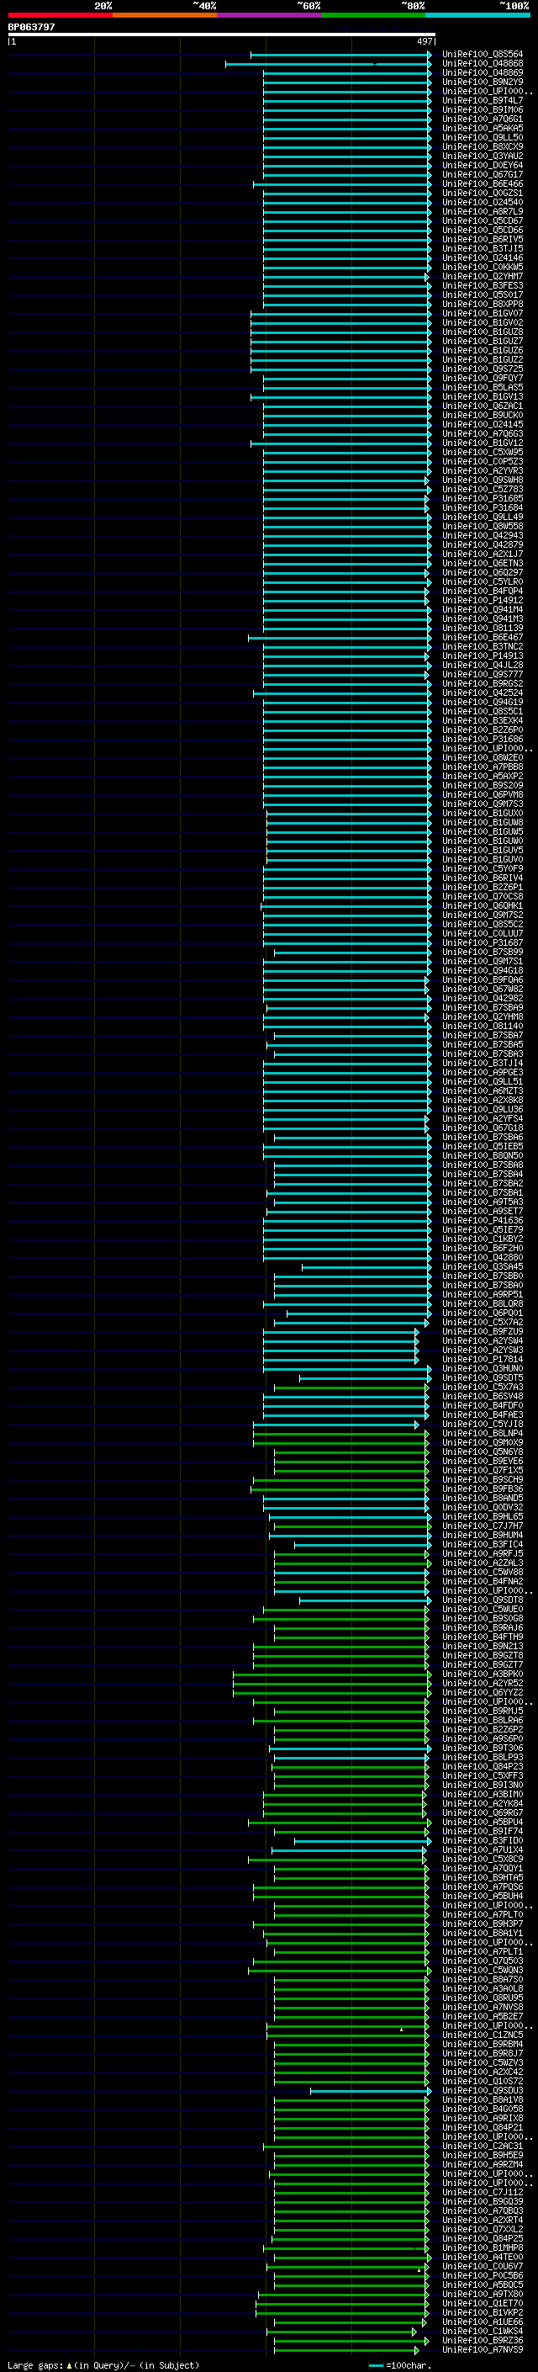
Task: Open hit UniRef100_B9T4L7
Action: click(x=483, y=100)
